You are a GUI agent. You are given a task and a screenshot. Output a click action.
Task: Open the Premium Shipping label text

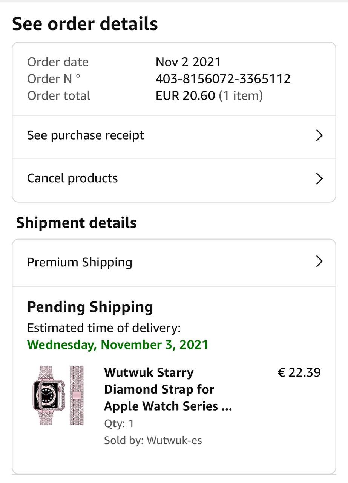(x=80, y=262)
